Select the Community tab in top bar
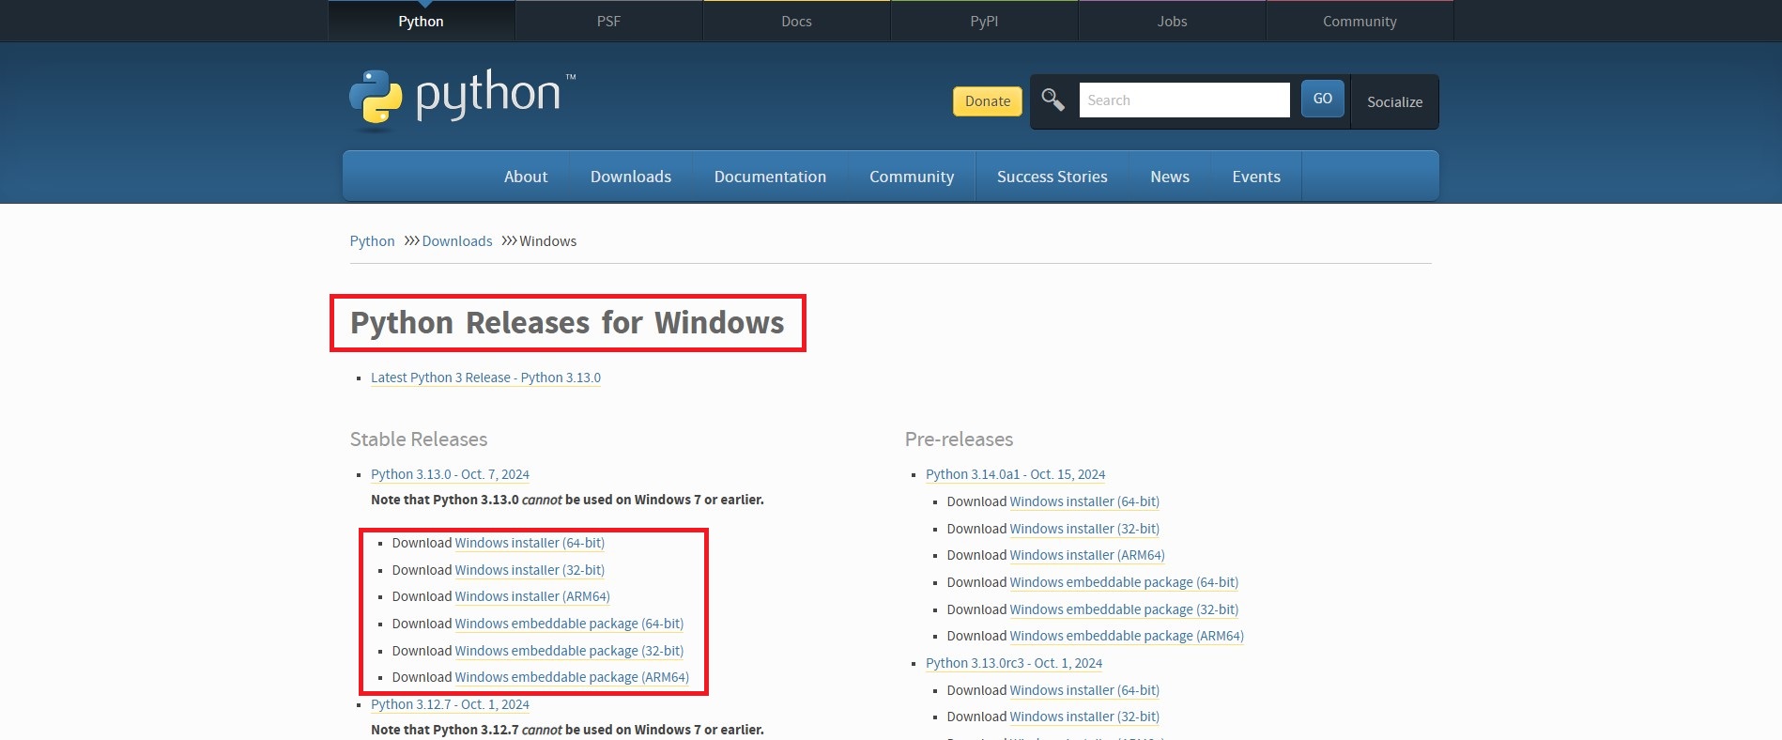Image resolution: width=1782 pixels, height=740 pixels. coord(1360,21)
